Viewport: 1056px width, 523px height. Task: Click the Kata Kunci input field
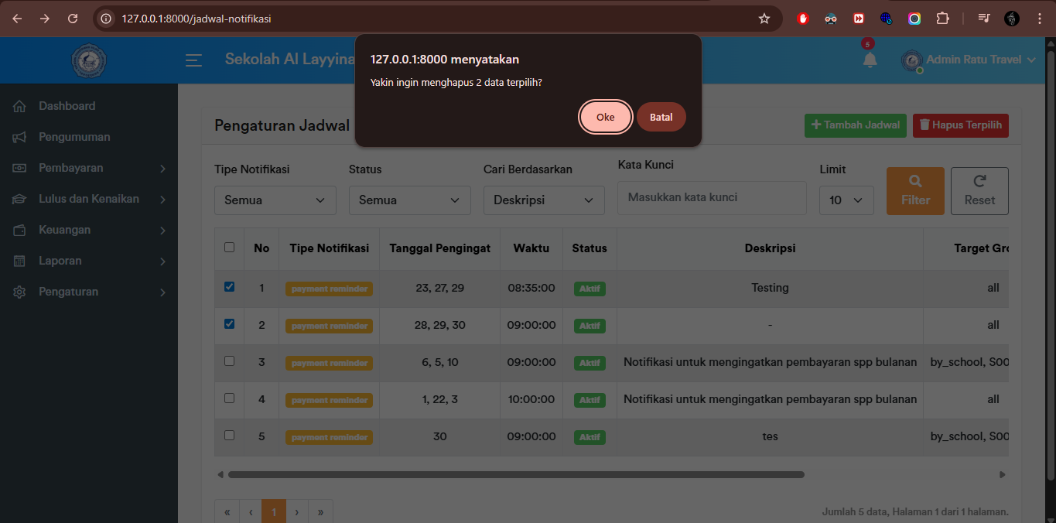click(711, 197)
